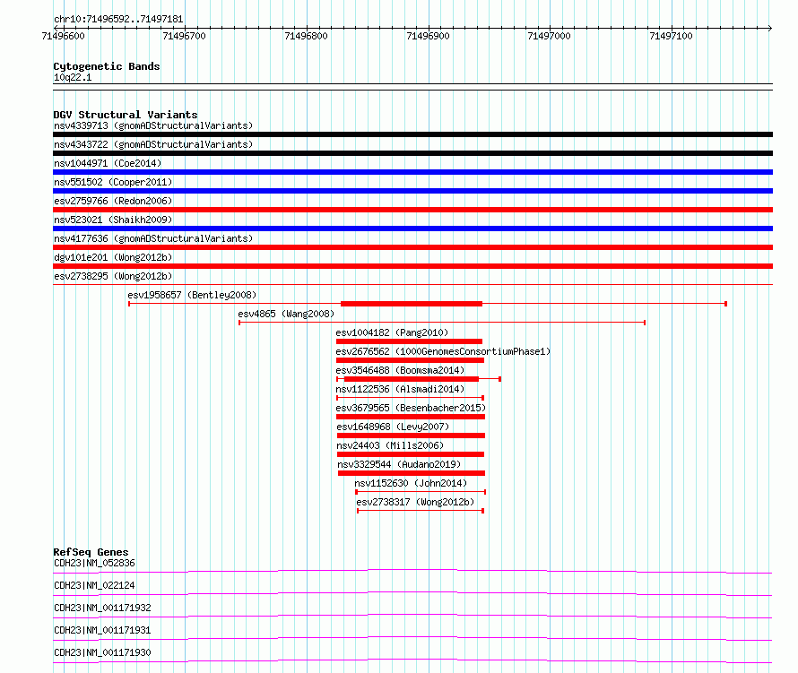Click the CDH23|NM_052836 gene label
The image size is (798, 673).
(94, 563)
